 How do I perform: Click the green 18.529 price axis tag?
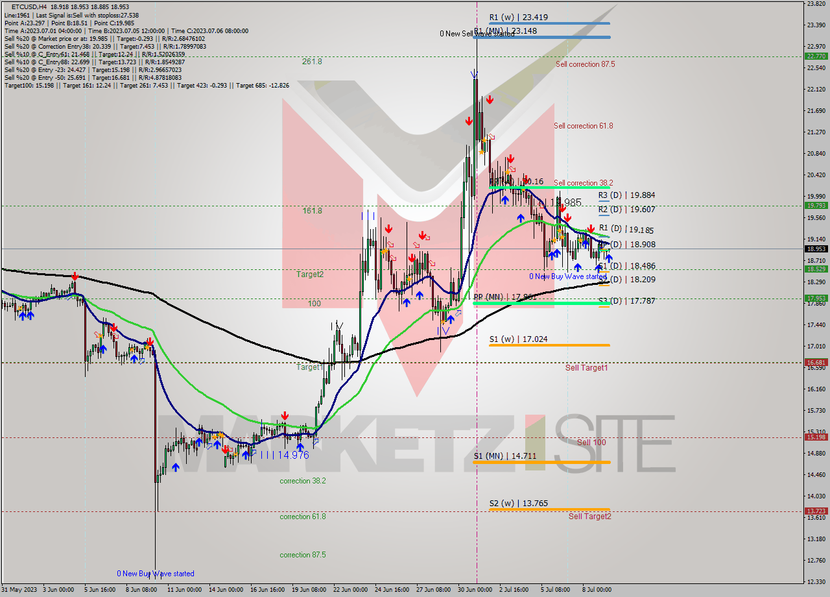pos(816,269)
